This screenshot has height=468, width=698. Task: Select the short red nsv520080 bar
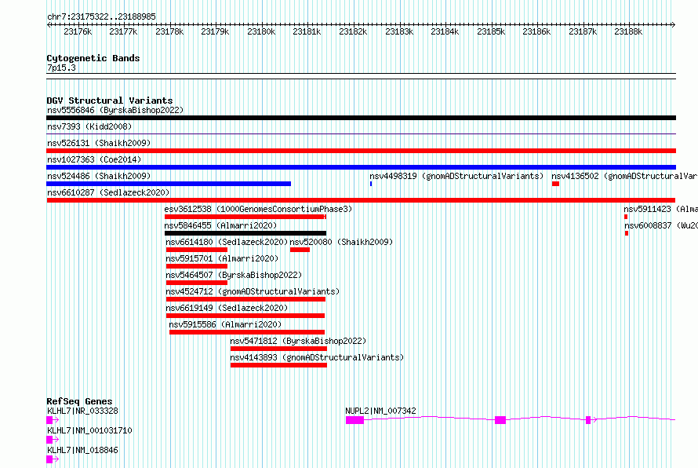300,250
